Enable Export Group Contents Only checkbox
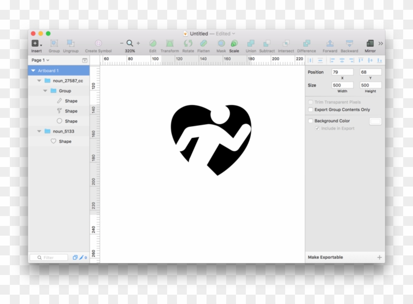 (x=311, y=110)
